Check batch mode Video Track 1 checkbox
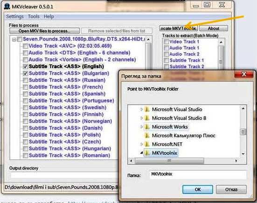The width and height of the screenshot is (257, 203). [166, 42]
